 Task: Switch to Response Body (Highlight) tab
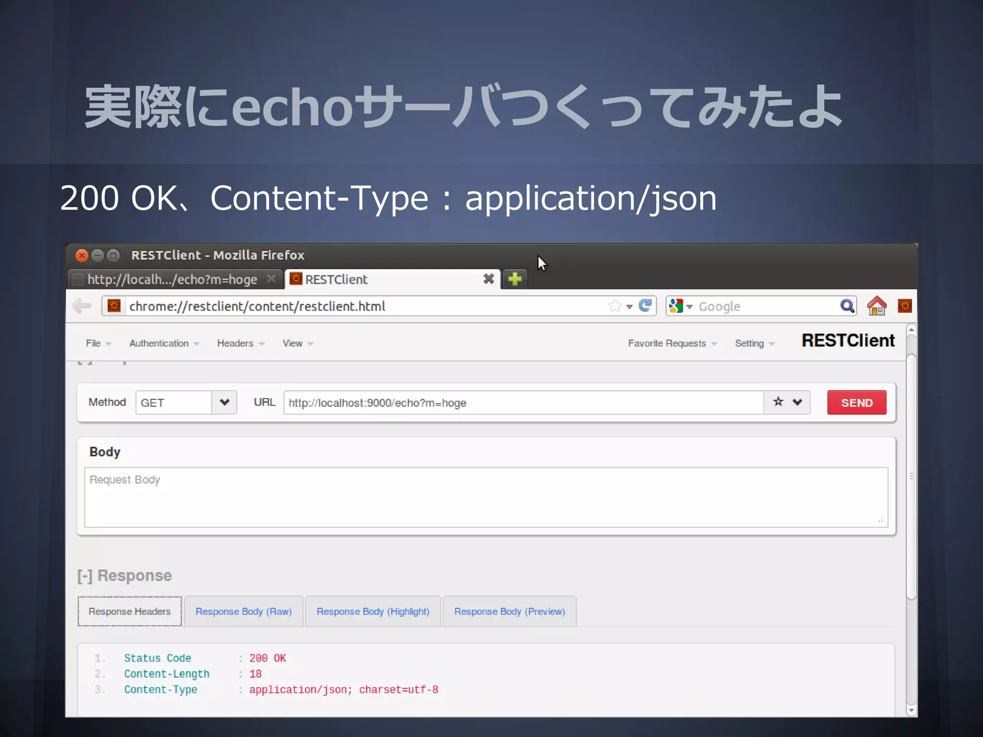[373, 611]
